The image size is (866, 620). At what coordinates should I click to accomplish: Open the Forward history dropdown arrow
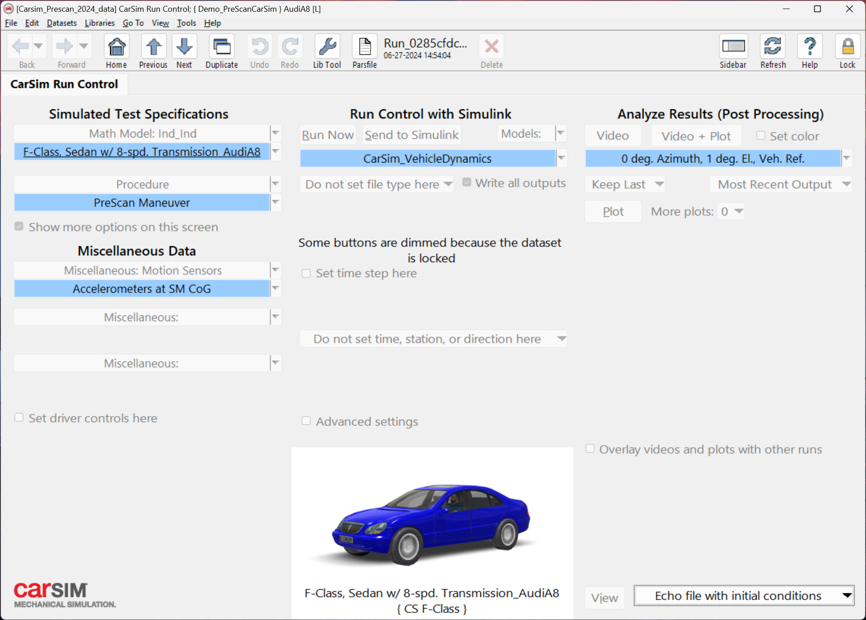coord(84,46)
